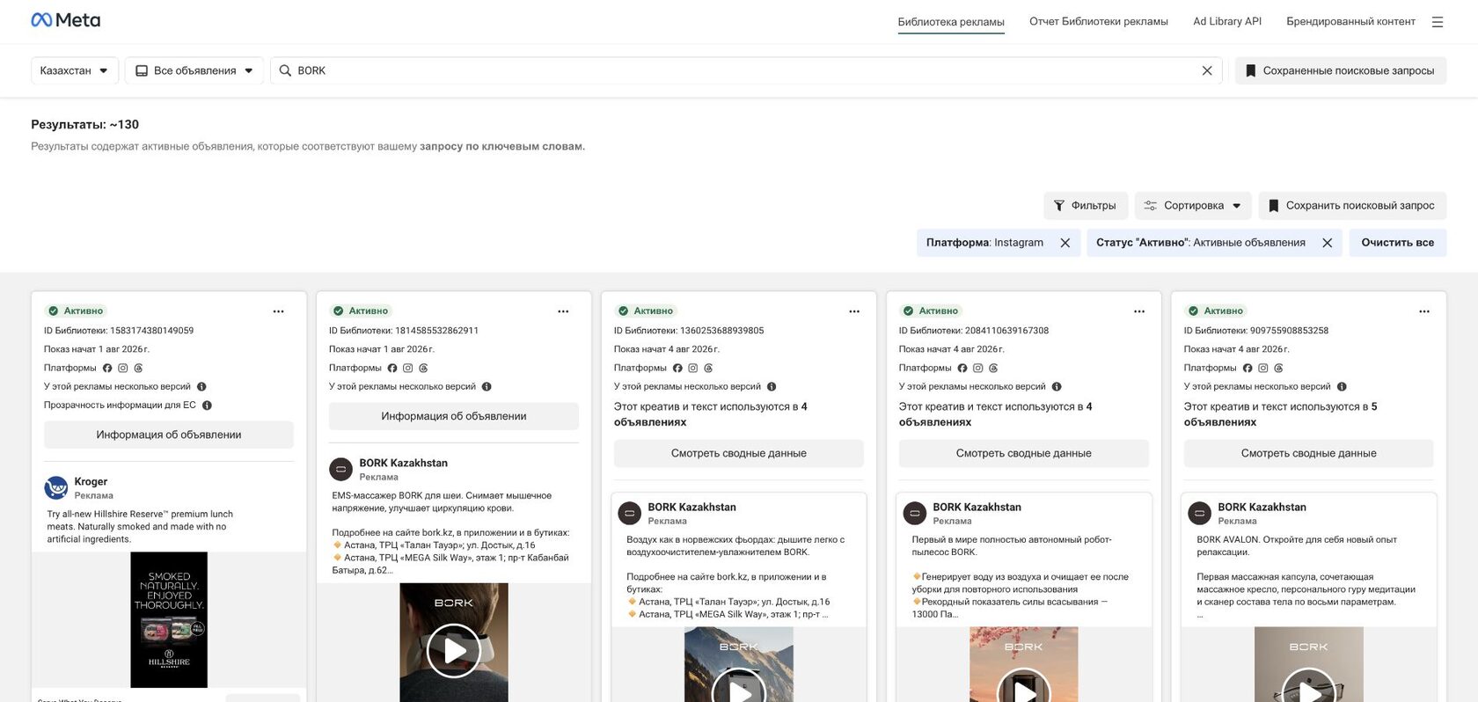Show versions info icon for ad 1360253688939805
The width and height of the screenshot is (1478, 702).
click(772, 386)
